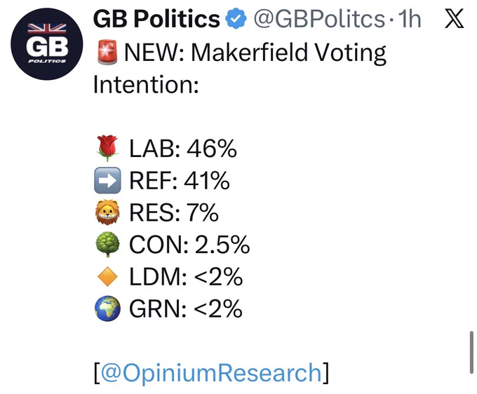The image size is (477, 394).
Task: Click the RES: 7% text
Action: tap(174, 212)
